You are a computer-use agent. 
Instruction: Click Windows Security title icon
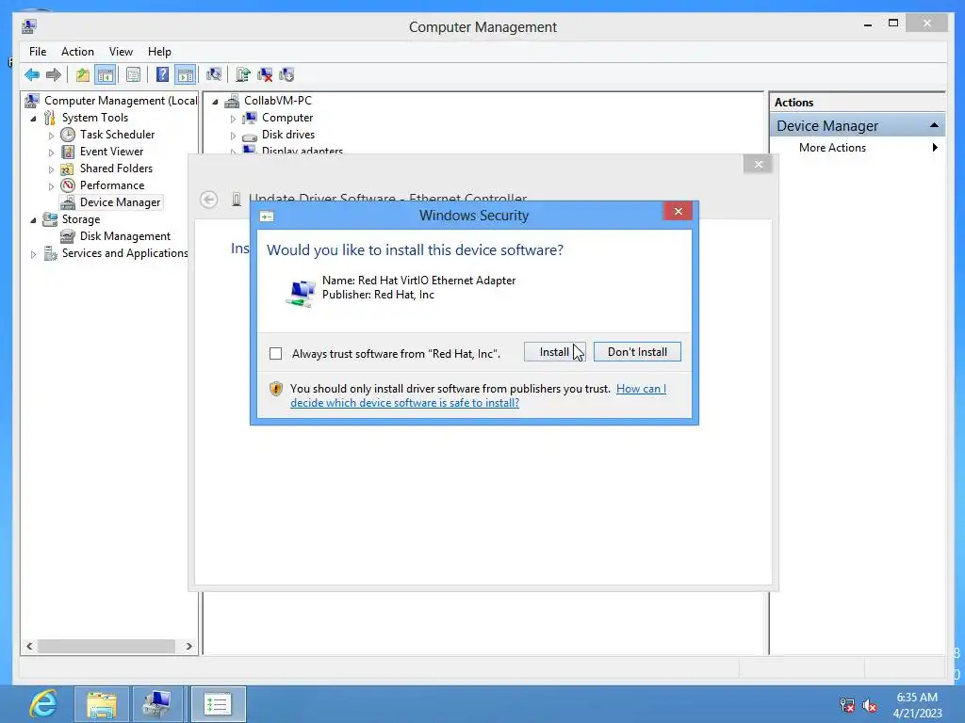[267, 216]
